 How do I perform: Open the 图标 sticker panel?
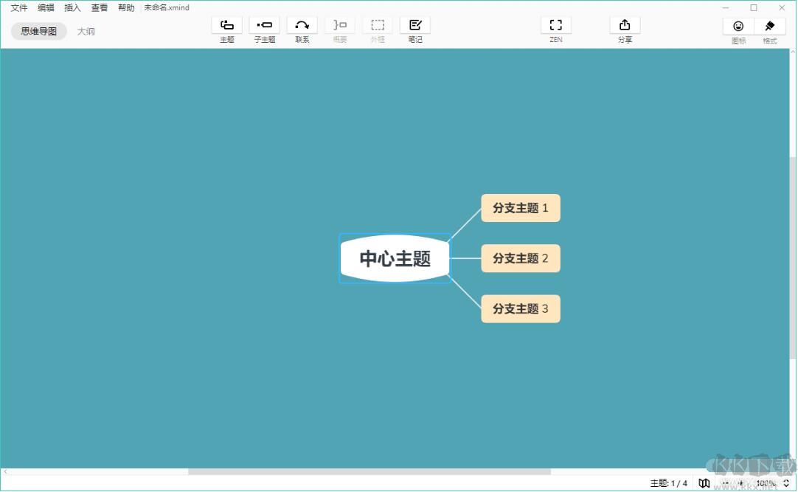coord(738,27)
